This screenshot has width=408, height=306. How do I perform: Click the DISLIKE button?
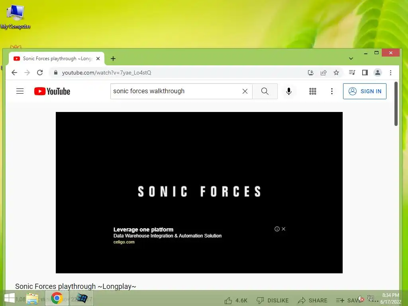pyautogui.click(x=273, y=300)
